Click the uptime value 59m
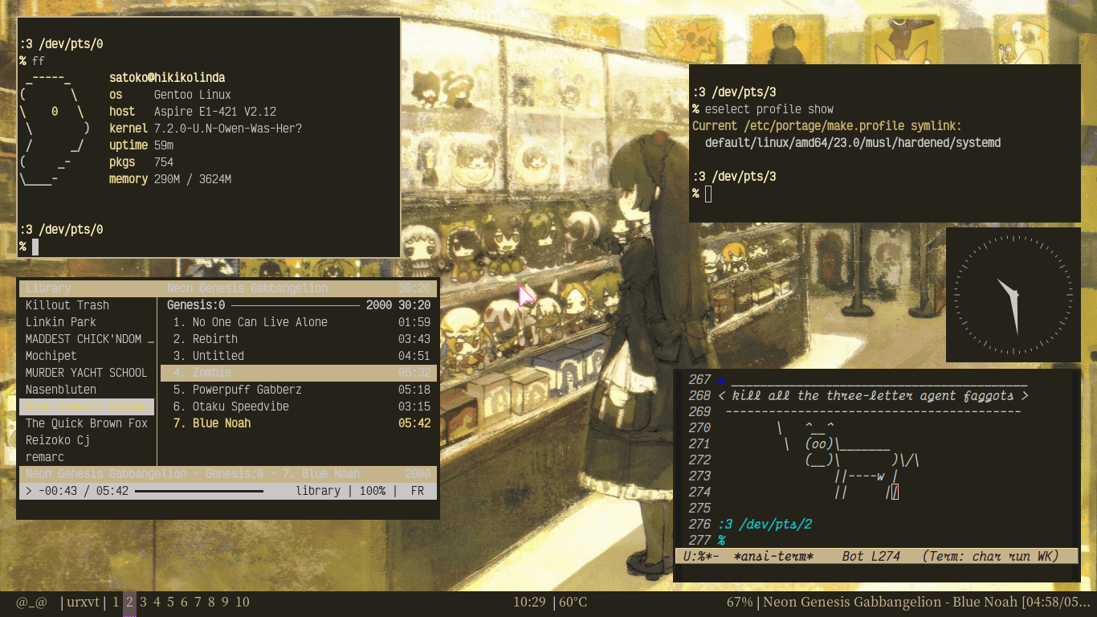The height and width of the screenshot is (617, 1097). point(164,145)
